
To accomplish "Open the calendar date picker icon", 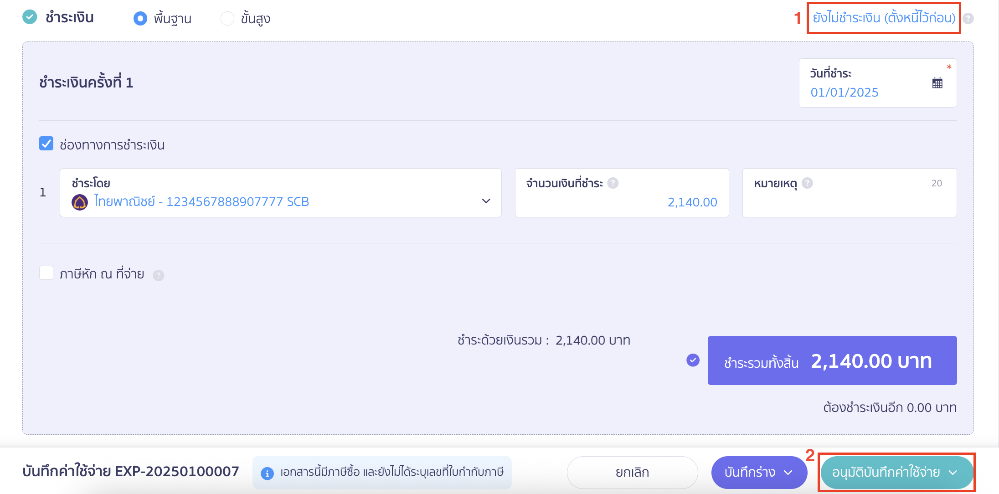I will [x=937, y=83].
